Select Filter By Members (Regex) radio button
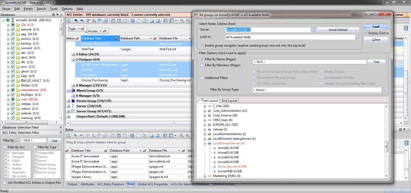This screenshot has height=193, width=411. pyautogui.click(x=202, y=65)
